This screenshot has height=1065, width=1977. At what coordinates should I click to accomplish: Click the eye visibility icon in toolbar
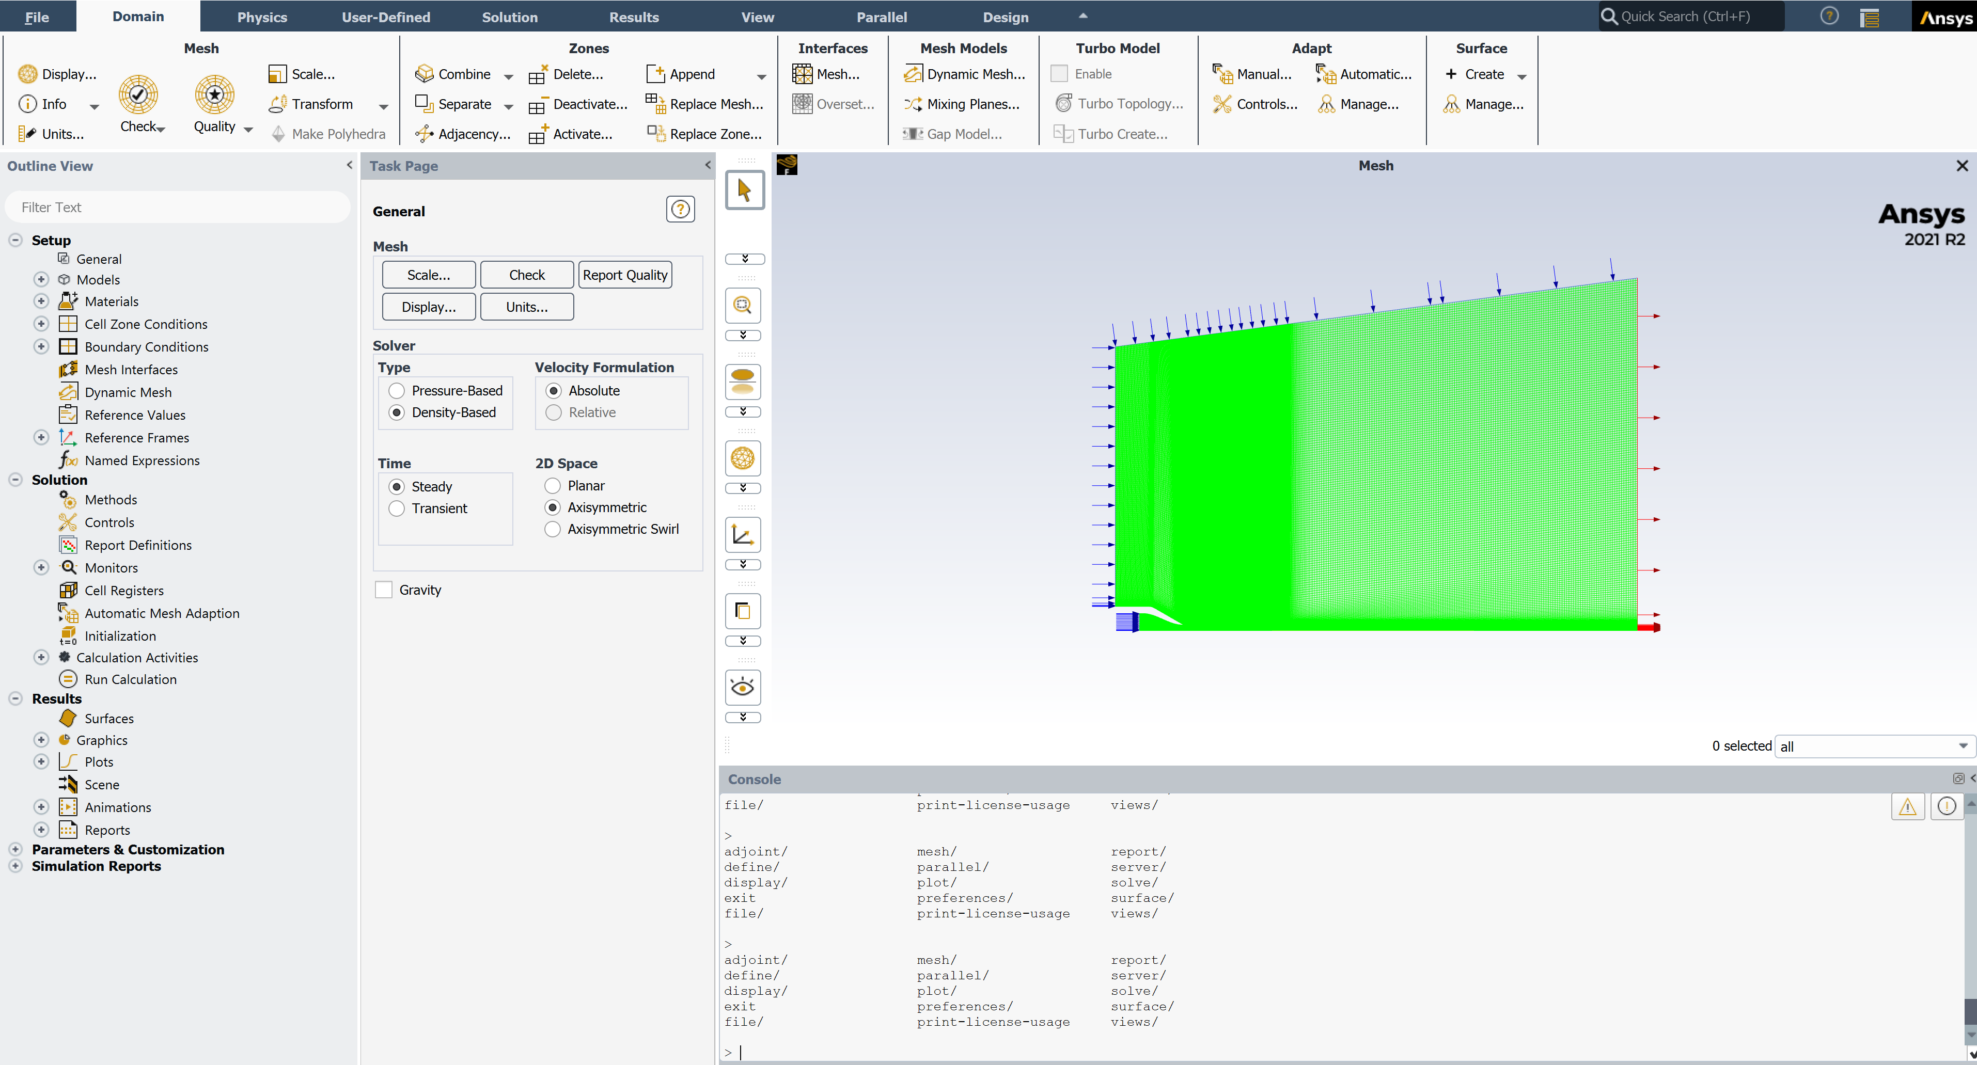[x=743, y=688]
